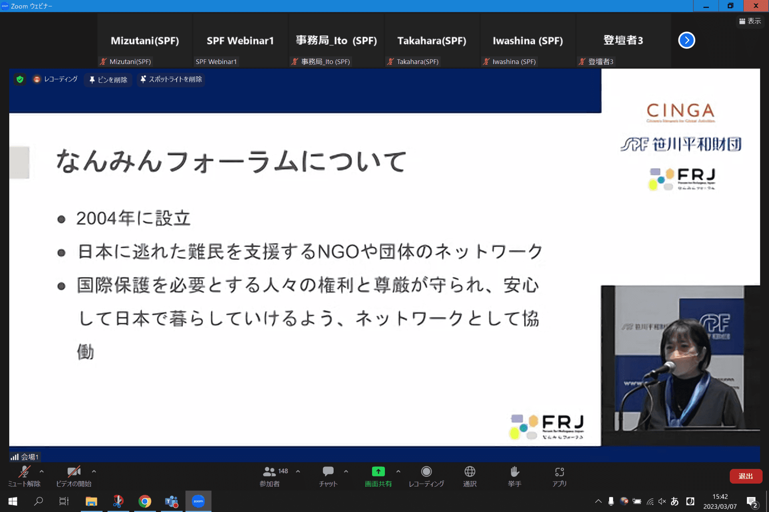This screenshot has height=512, width=769.
Task: Select Mizutani(SPF) participant tile
Action: (x=145, y=40)
